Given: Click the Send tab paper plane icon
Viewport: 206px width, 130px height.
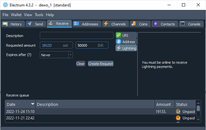Looking at the screenshot, I should point(30,23).
